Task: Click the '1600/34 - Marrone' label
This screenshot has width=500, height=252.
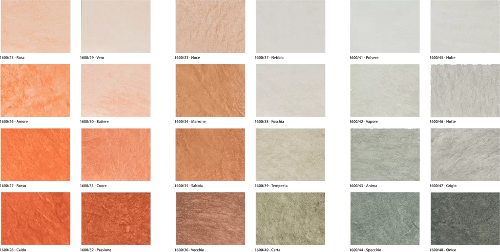Action: click(190, 122)
